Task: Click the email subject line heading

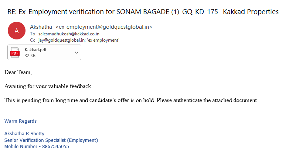Action: 143,12
